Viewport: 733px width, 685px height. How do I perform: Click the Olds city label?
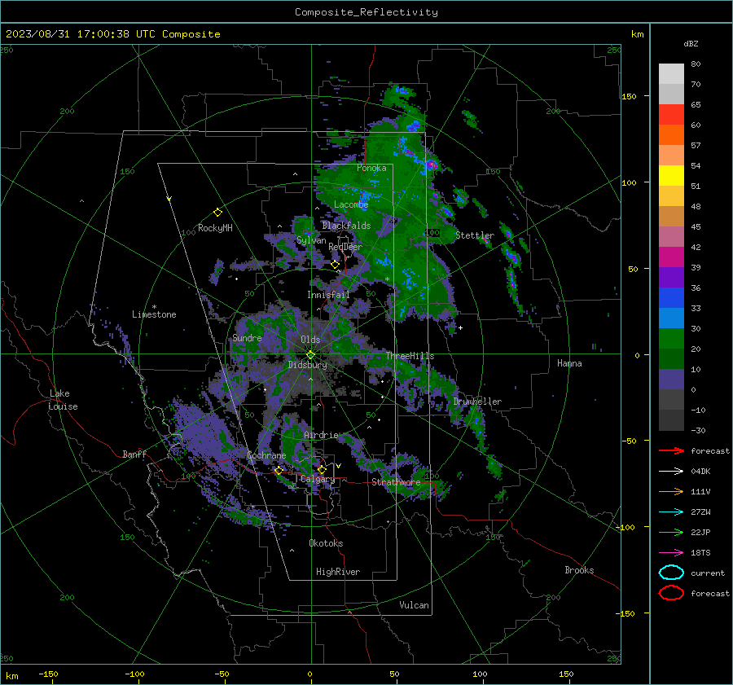click(x=310, y=340)
